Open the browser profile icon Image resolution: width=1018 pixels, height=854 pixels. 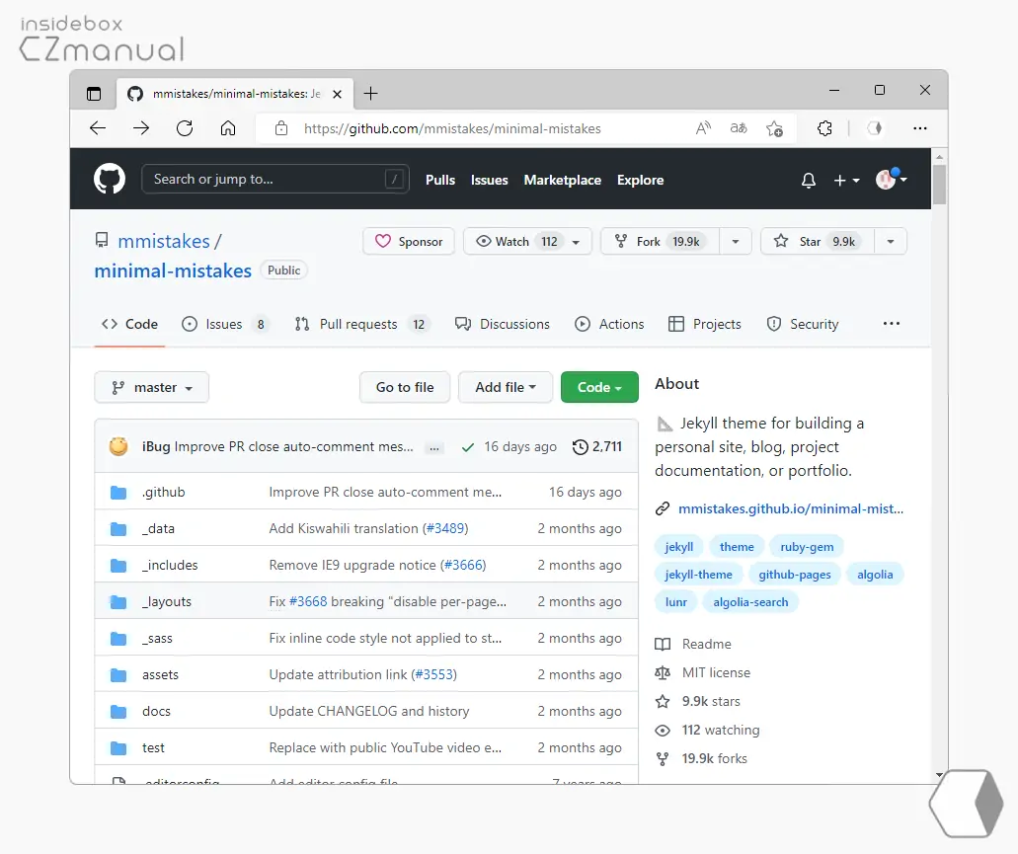(x=875, y=127)
